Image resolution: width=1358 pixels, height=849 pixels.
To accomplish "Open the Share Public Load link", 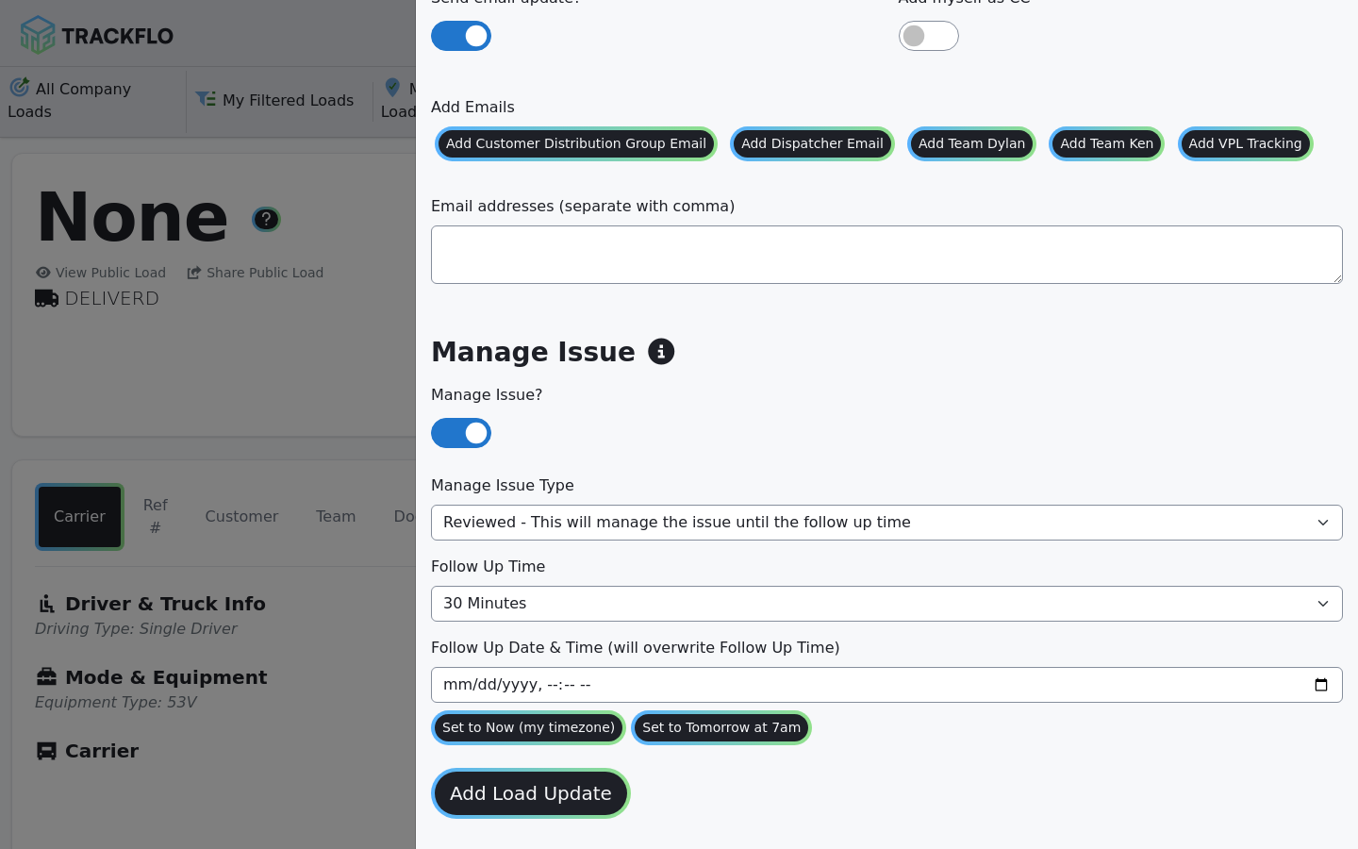I will pos(256,273).
